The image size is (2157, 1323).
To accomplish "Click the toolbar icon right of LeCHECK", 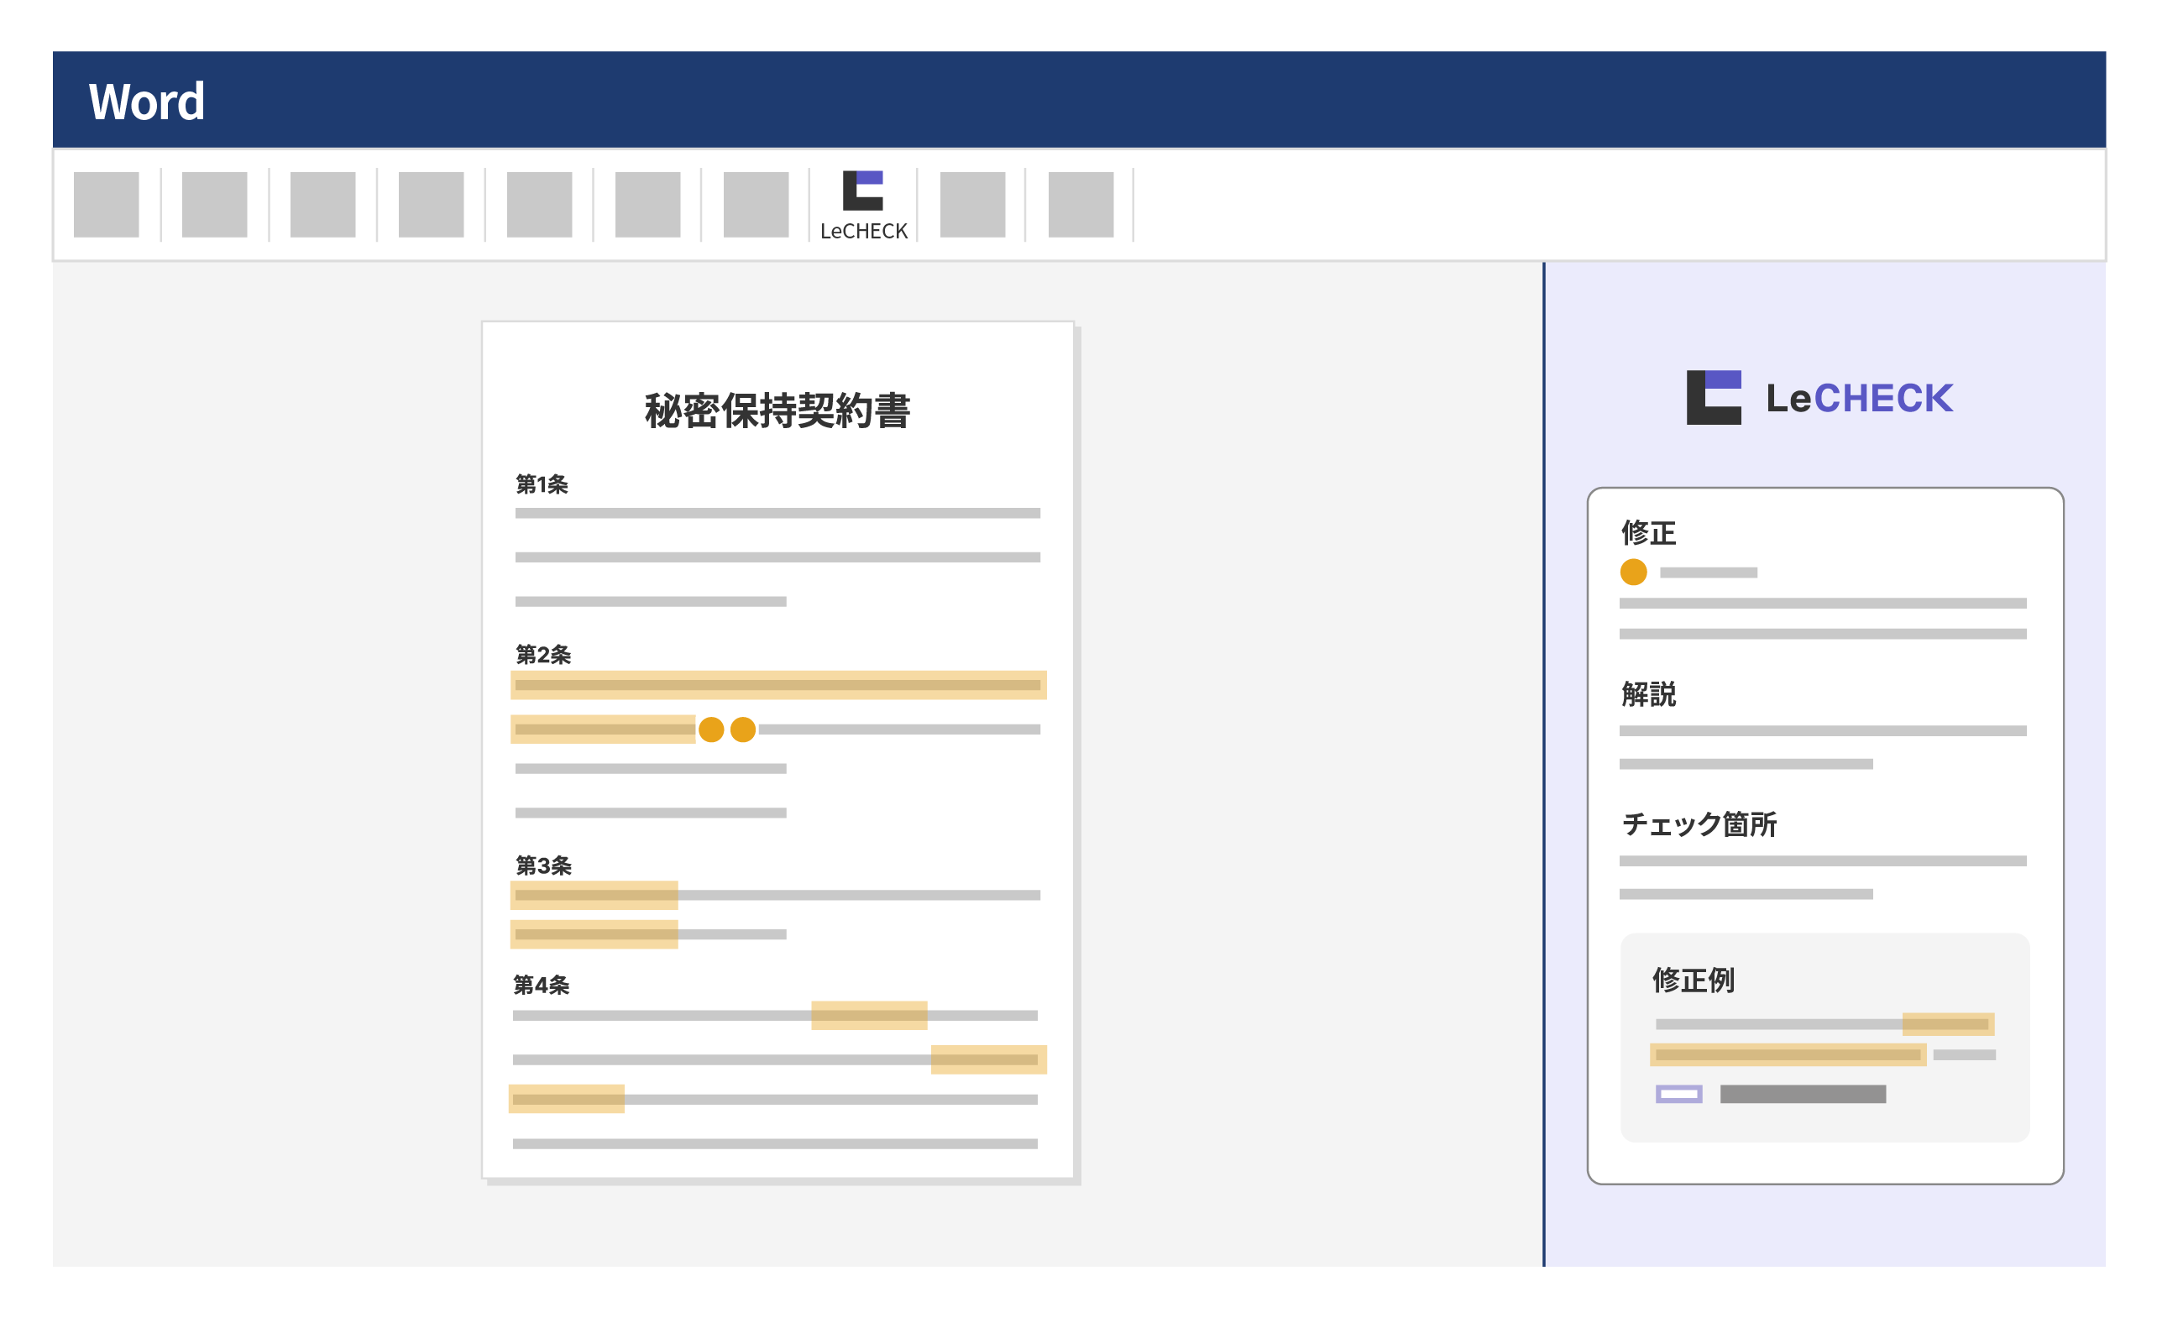I will pos(973,203).
